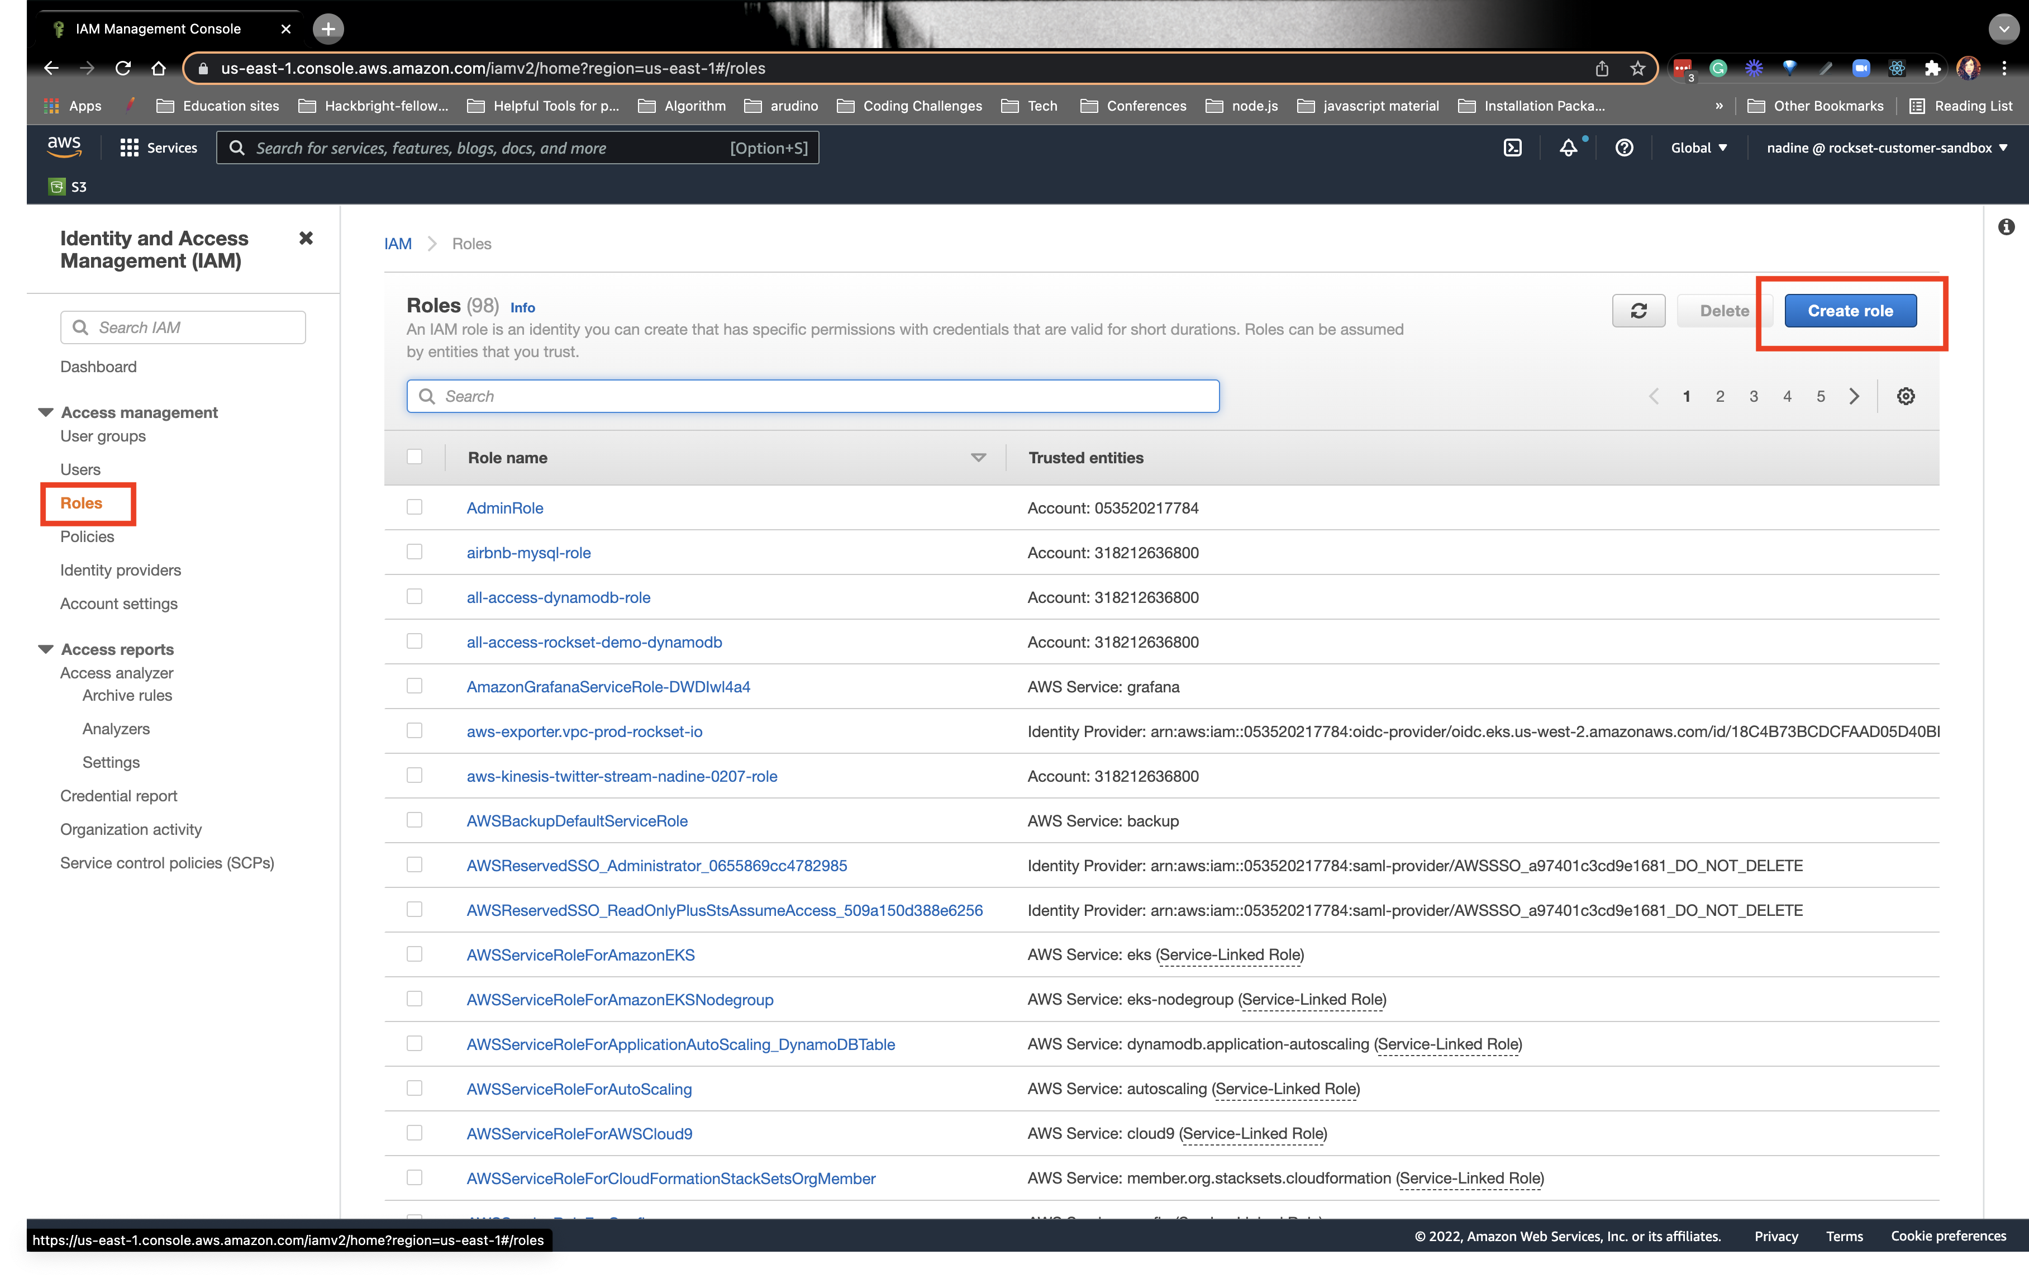Show the hidden bookmarks overflow chevron

[x=1718, y=106]
